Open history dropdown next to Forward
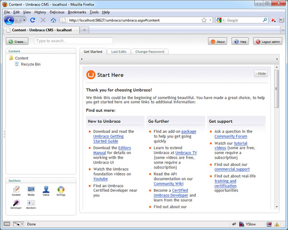Viewport: 288px width, 230px height. pyautogui.click(x=24, y=20)
